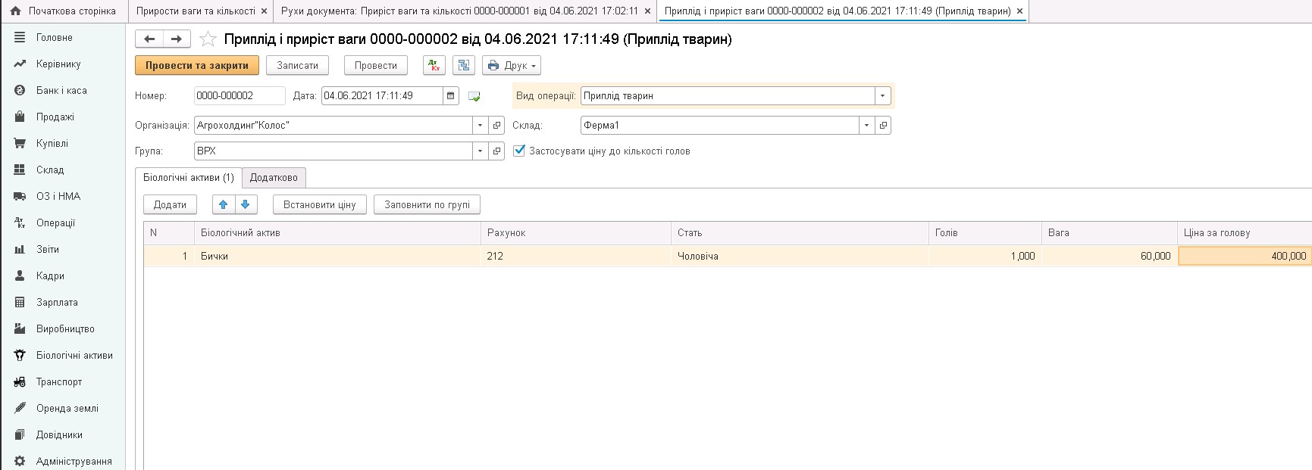Viewport: 1312px width, 470px height.
Task: Switch to the Додатково tab
Action: click(274, 178)
